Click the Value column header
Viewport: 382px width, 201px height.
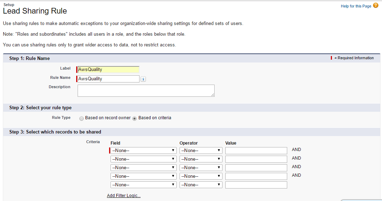(x=231, y=143)
